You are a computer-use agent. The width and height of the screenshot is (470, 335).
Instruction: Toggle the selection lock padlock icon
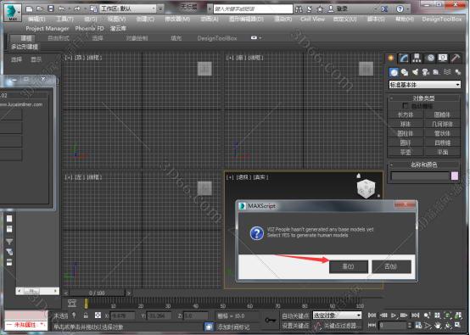[86, 315]
